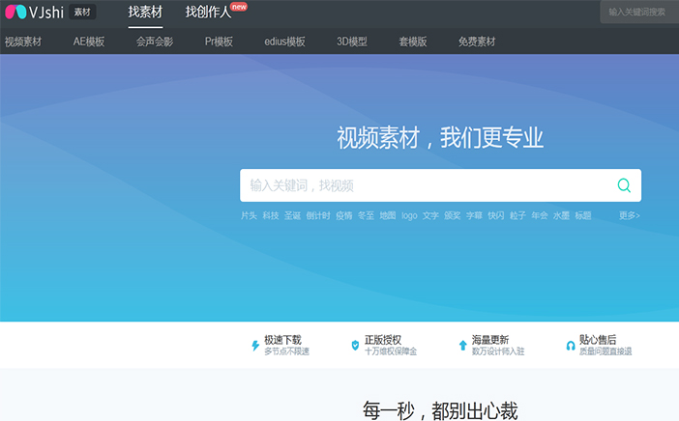The height and width of the screenshot is (421, 679).
Task: Switch to the 找素材 tab
Action: click(145, 13)
